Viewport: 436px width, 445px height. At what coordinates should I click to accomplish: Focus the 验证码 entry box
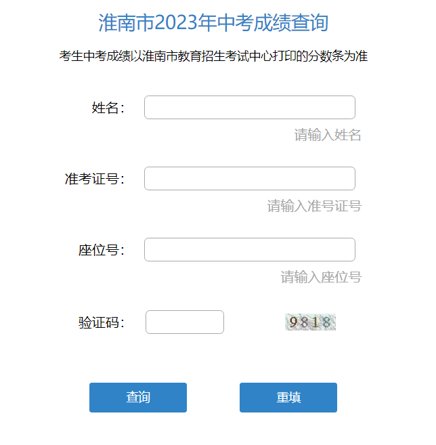184,322
